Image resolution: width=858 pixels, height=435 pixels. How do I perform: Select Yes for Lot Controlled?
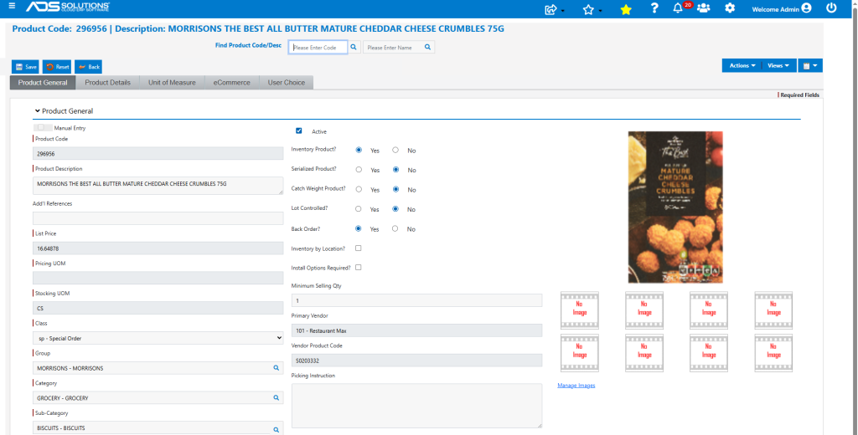point(359,209)
